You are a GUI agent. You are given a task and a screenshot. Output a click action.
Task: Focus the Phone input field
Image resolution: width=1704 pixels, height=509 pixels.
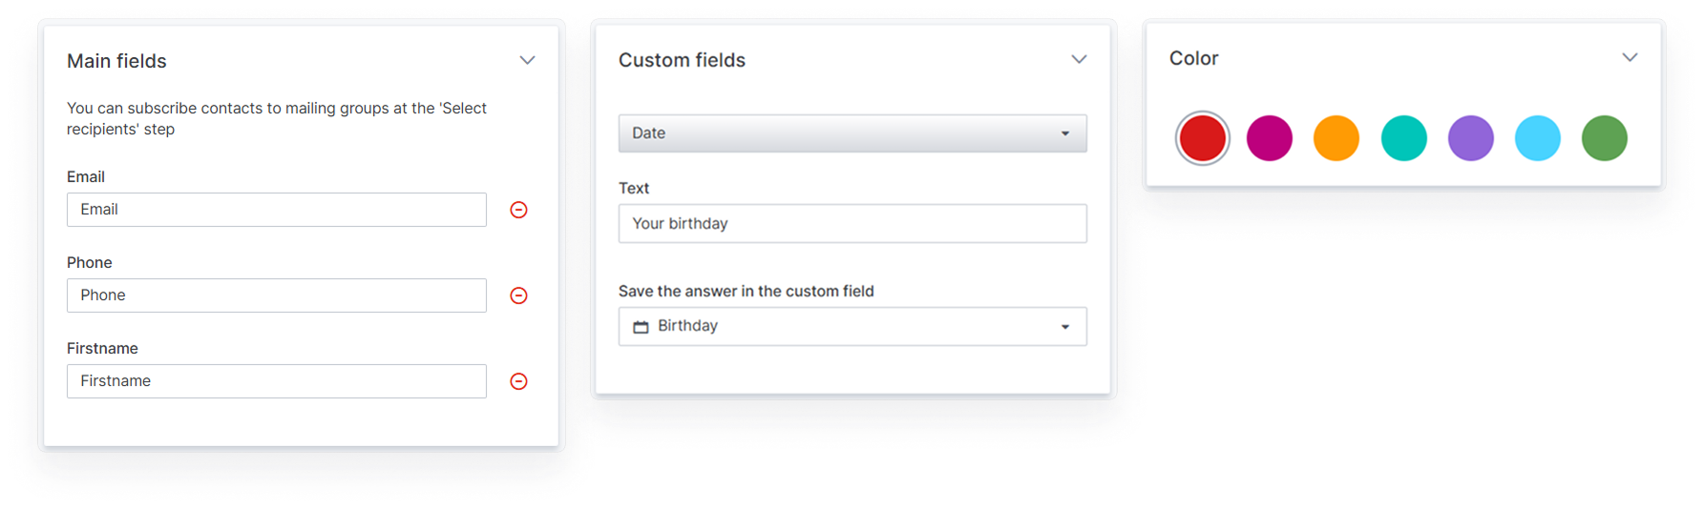[276, 295]
